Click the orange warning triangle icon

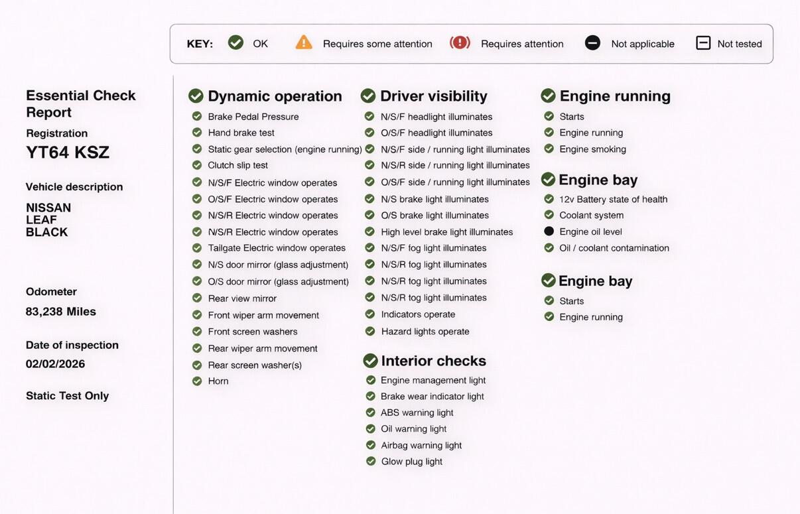[x=304, y=43]
